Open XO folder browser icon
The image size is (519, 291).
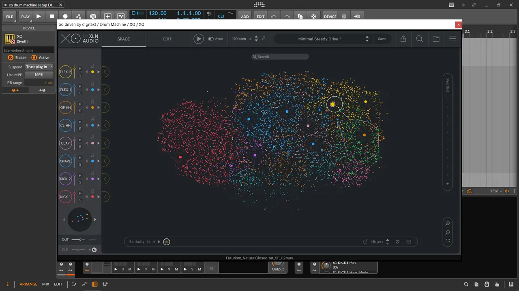(436, 39)
